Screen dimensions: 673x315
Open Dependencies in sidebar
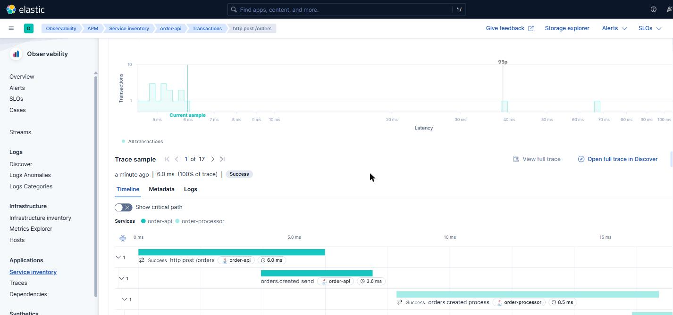[x=28, y=294]
